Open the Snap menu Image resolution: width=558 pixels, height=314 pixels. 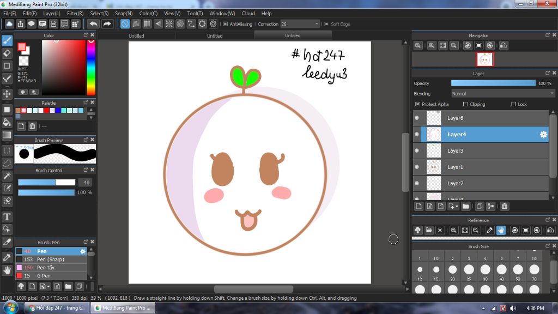coord(124,14)
